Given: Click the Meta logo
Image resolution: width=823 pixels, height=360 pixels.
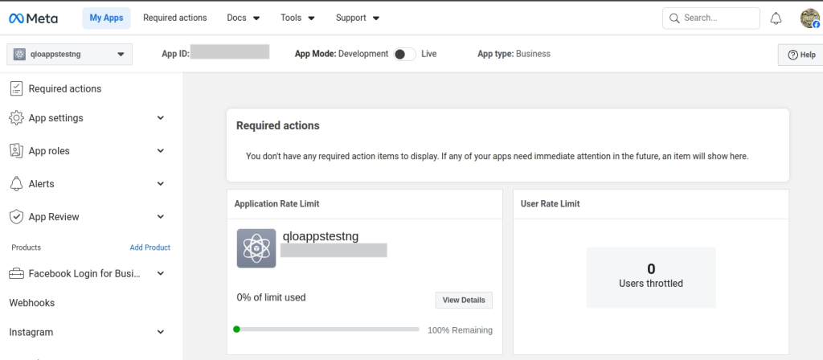Looking at the screenshot, I should [x=34, y=18].
